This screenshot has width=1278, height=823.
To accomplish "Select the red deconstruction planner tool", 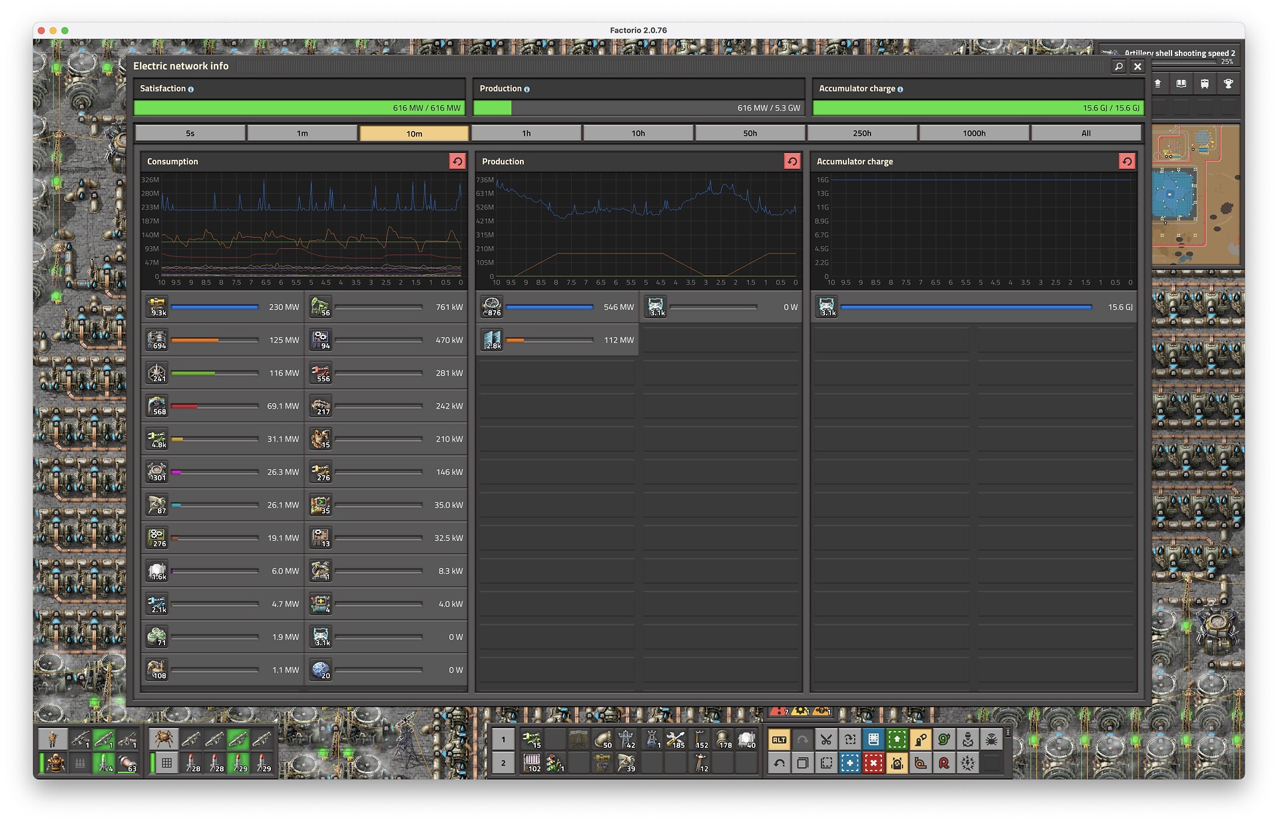I will pos(873,763).
